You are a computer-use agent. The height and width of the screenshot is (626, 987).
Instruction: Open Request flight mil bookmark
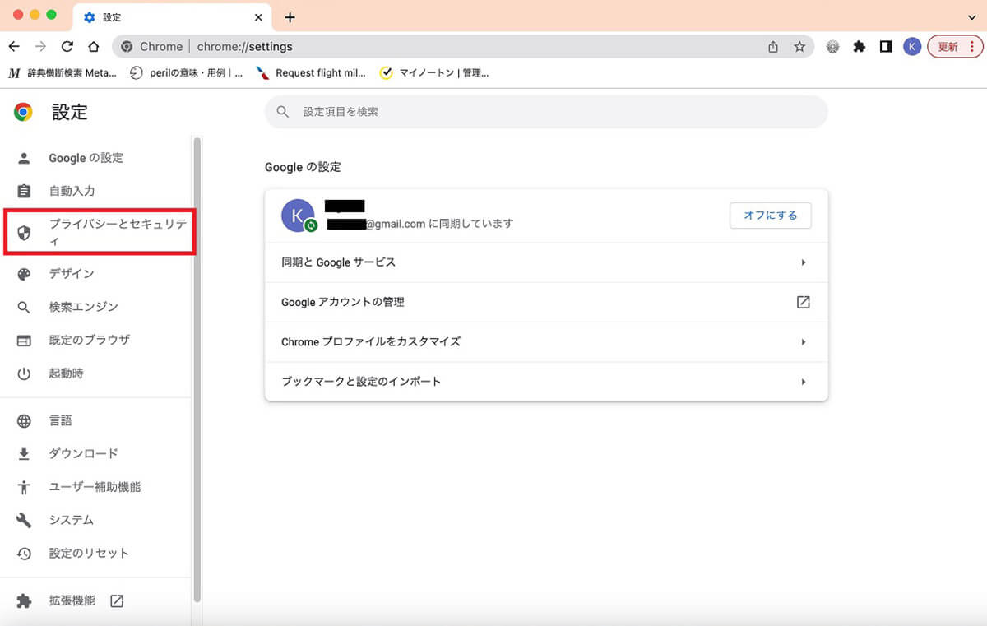[311, 73]
